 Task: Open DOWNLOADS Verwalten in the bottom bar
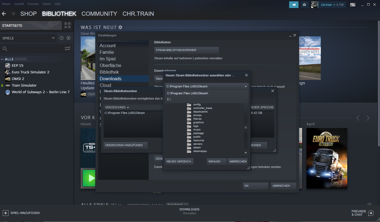tap(189, 211)
